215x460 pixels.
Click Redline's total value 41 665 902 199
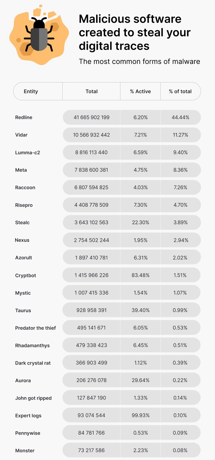92,117
